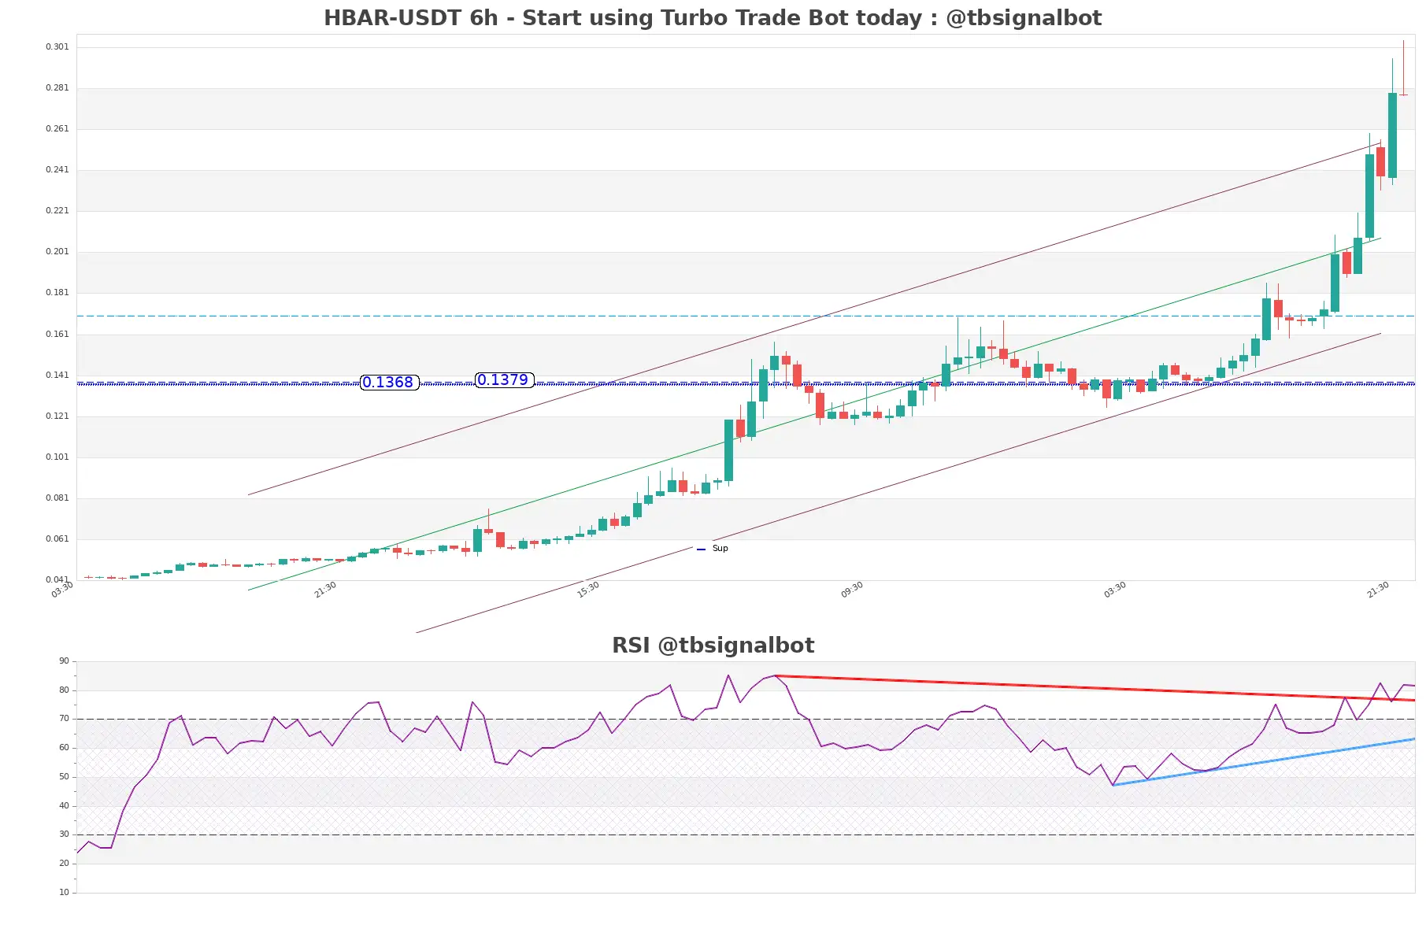
Task: Click the RSI 50 axis label
Action: (x=64, y=777)
